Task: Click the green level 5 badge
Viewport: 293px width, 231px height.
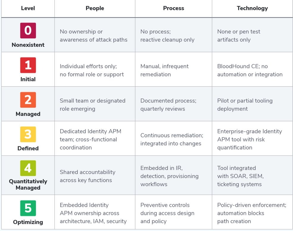Action: coord(28,208)
